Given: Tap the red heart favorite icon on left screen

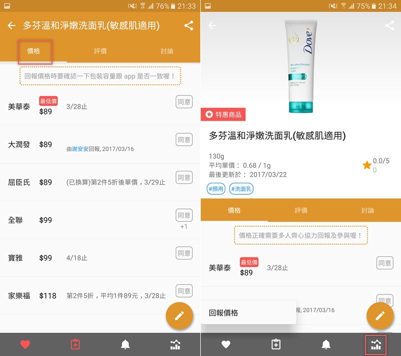Looking at the screenshot, I should [25, 344].
